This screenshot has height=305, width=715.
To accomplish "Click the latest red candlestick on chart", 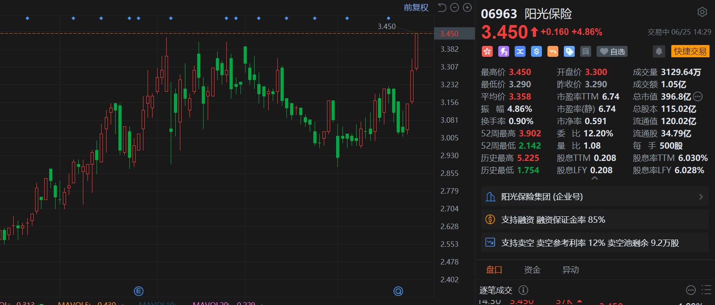I will tap(416, 51).
